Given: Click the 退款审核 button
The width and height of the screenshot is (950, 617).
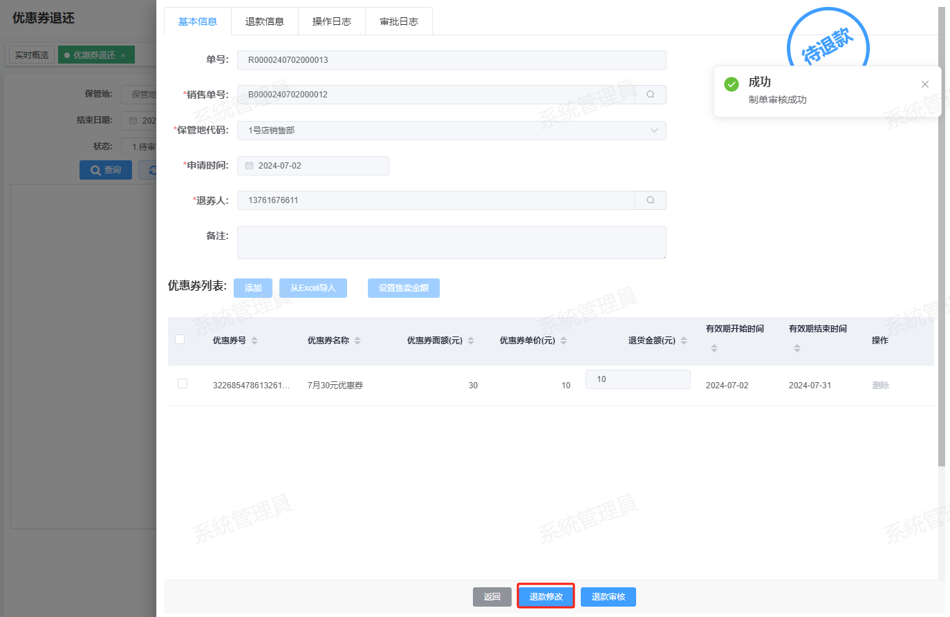Looking at the screenshot, I should 608,597.
